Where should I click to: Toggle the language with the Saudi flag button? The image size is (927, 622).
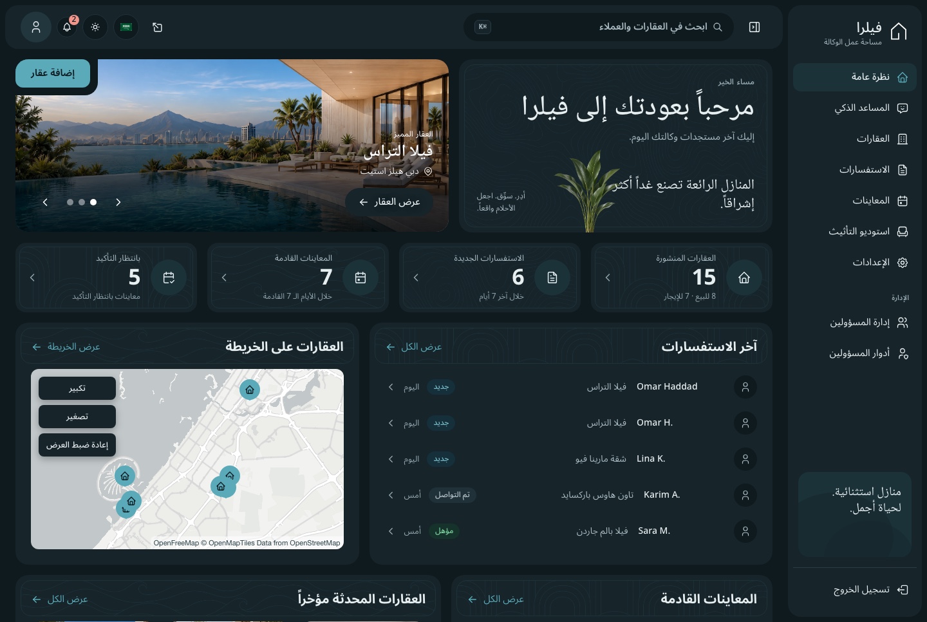[x=126, y=27]
